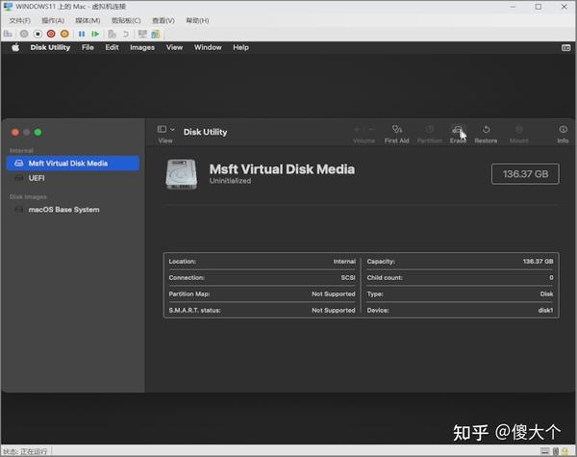Click the green Reset VM icon

[95, 34]
